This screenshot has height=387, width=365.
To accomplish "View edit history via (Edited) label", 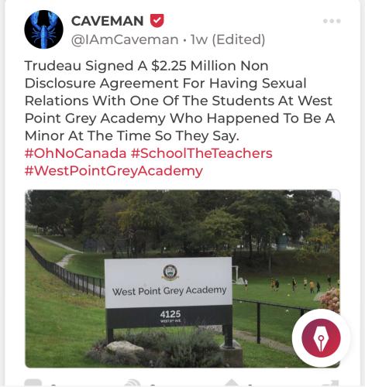I will pyautogui.click(x=239, y=39).
